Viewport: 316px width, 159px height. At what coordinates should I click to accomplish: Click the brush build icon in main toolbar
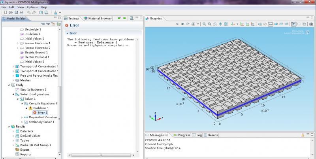point(55,13)
